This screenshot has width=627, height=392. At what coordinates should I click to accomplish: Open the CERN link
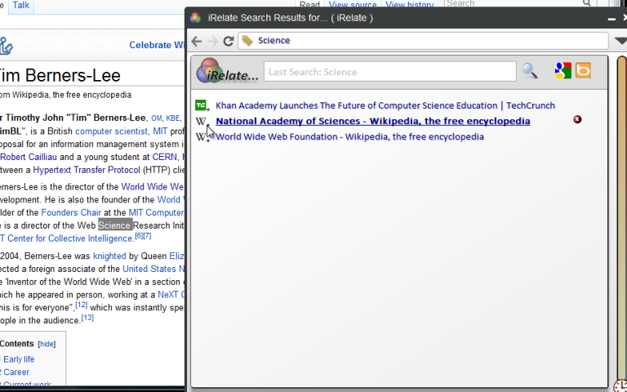(164, 157)
